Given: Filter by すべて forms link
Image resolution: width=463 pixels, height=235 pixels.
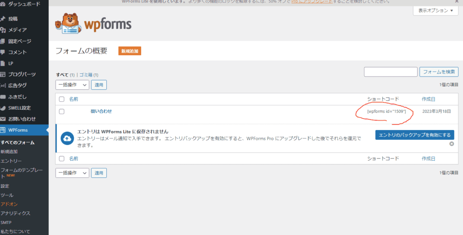Looking at the screenshot, I should coord(62,75).
